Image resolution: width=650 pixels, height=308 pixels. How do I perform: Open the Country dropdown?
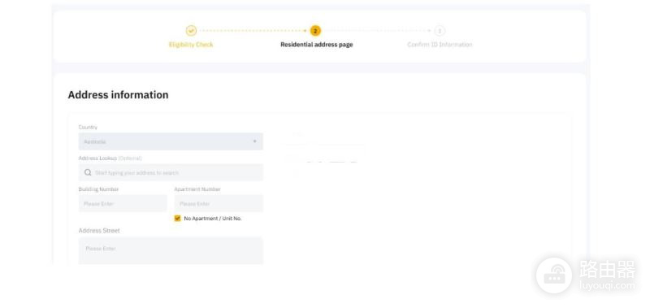pos(171,141)
